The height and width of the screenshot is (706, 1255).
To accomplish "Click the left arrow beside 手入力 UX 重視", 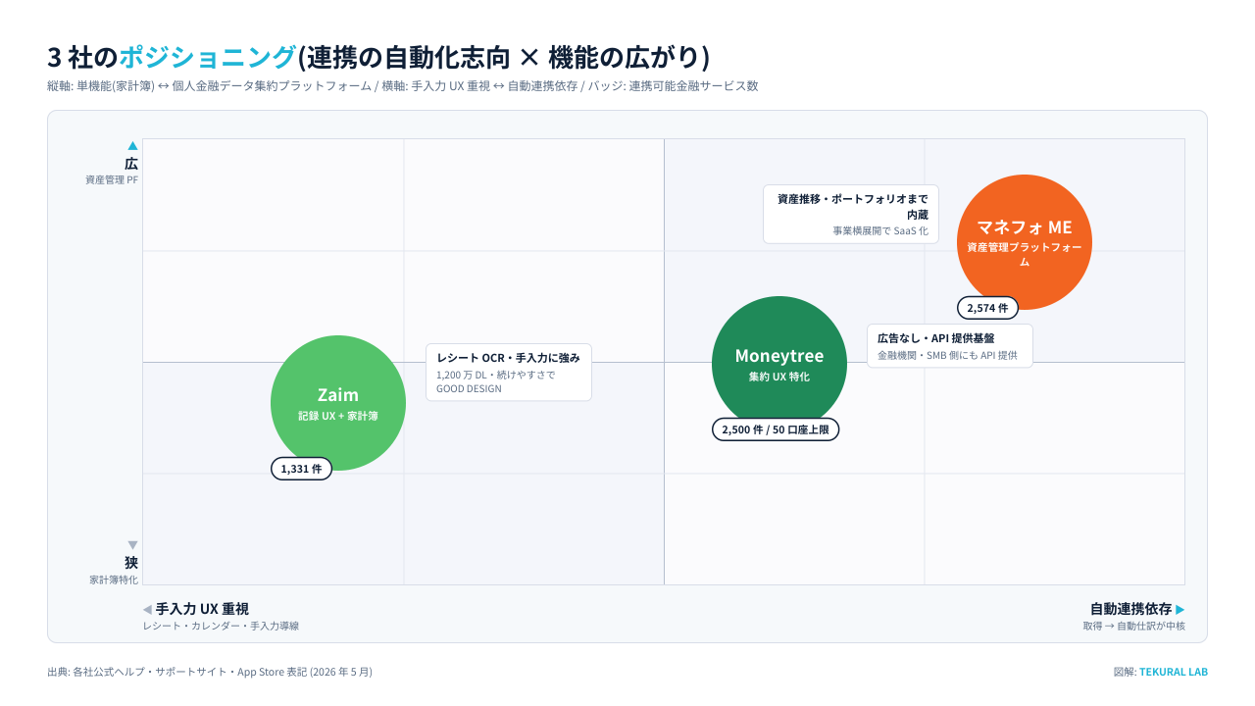I will 147,609.
